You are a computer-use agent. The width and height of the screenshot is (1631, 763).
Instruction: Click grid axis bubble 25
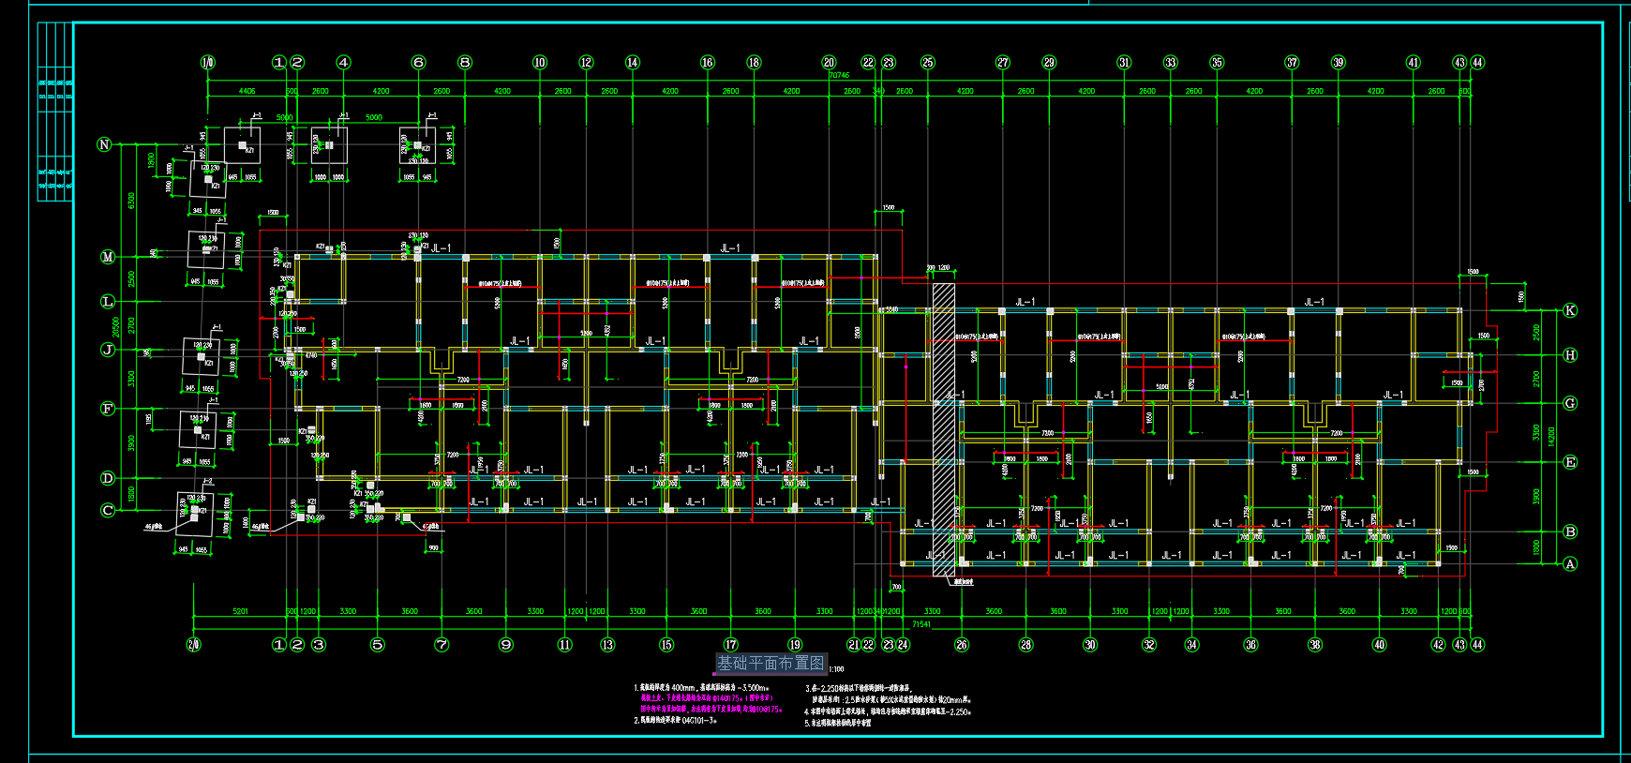point(928,63)
